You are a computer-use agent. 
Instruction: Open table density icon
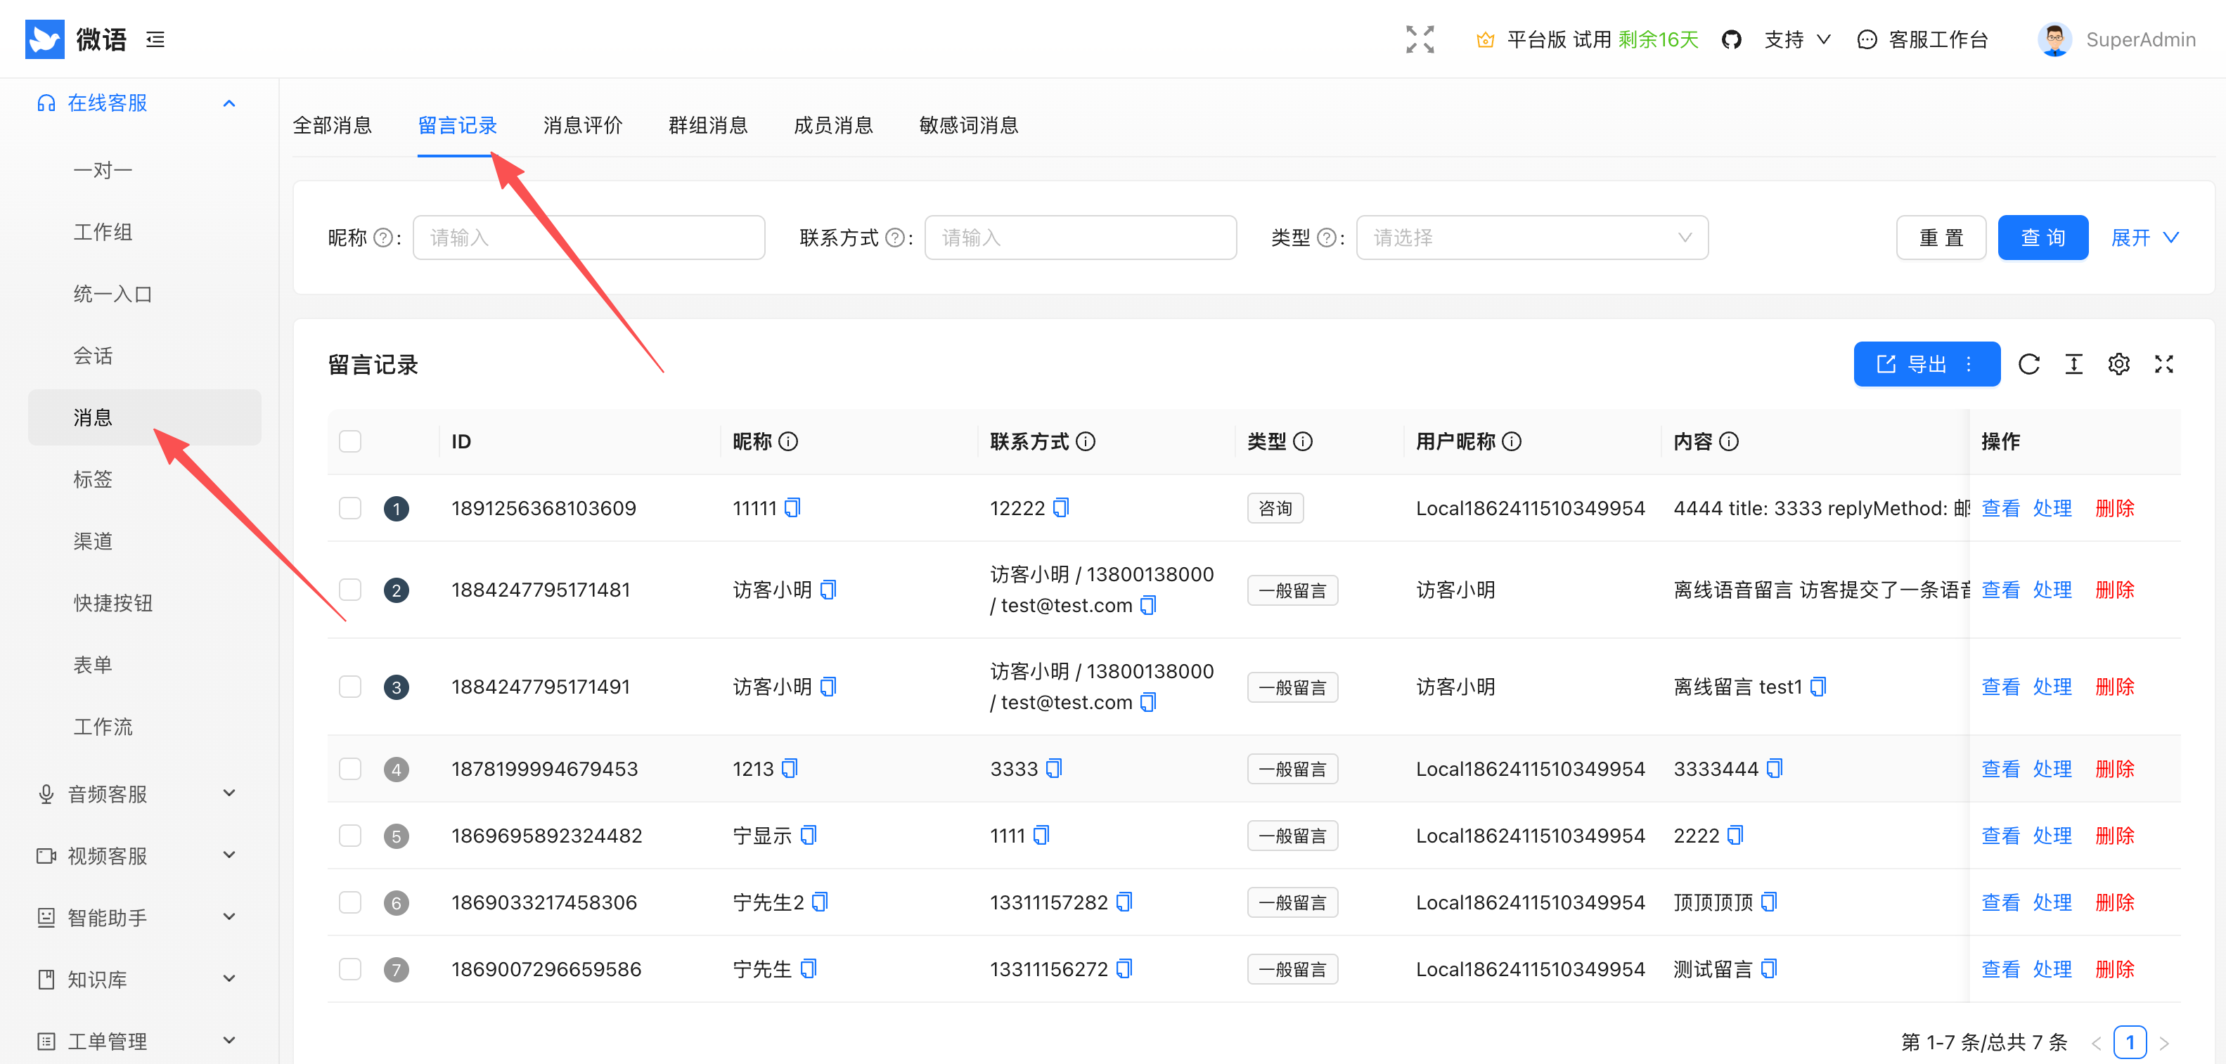tap(2074, 365)
